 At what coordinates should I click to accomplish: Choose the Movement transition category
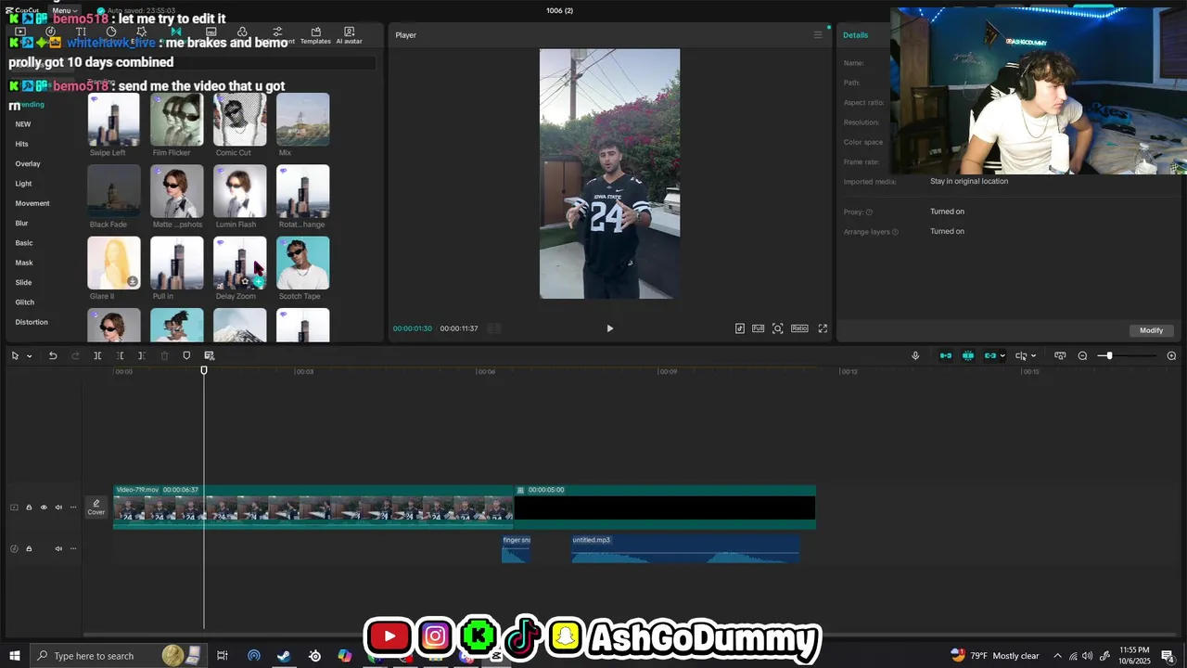(x=32, y=203)
